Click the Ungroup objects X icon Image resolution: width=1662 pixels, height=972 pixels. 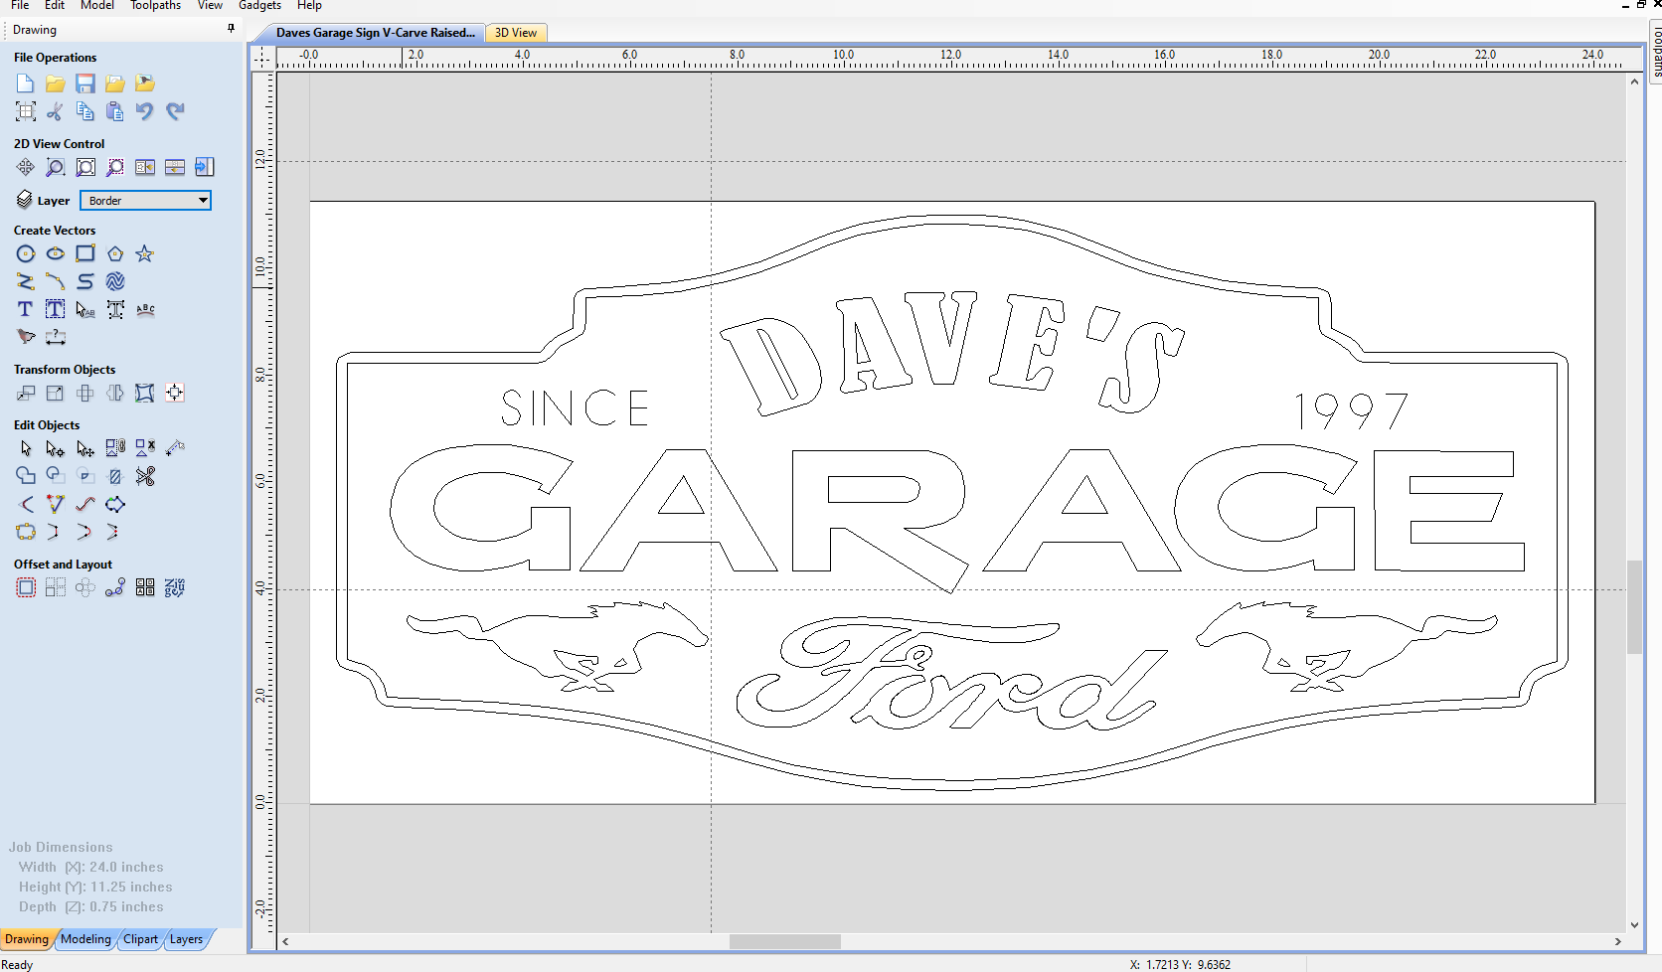click(145, 449)
